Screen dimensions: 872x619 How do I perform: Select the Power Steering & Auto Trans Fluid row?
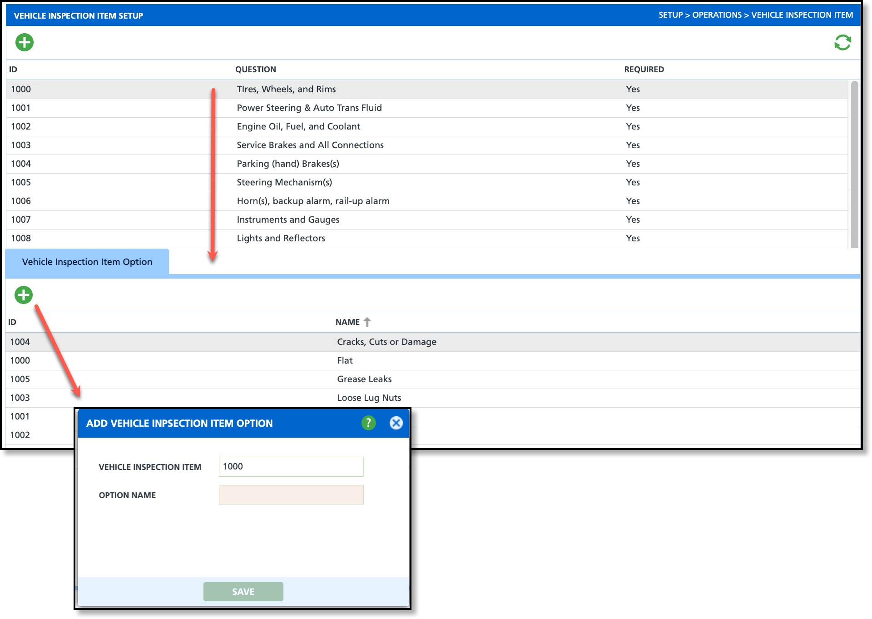click(309, 108)
